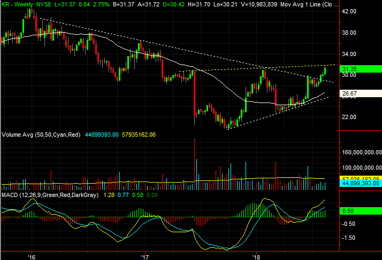Click the '17 year marker on time axis
The width and height of the screenshot is (382, 260).
tap(145, 257)
